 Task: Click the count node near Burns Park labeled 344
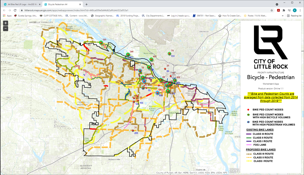coord(128,55)
